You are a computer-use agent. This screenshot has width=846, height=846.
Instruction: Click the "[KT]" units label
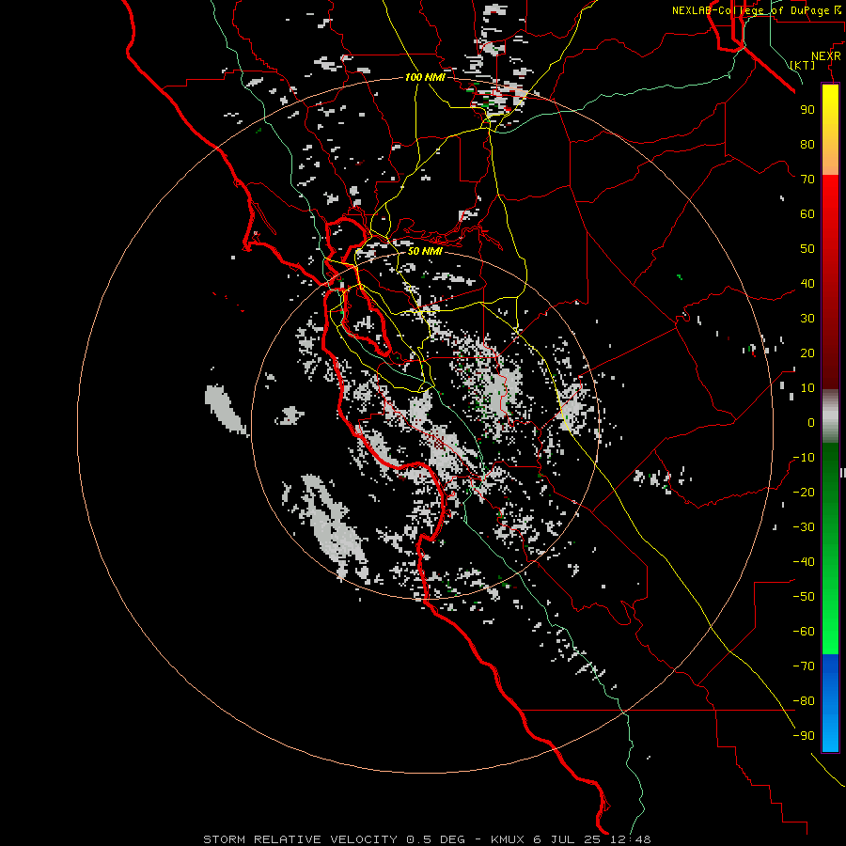pyautogui.click(x=802, y=65)
